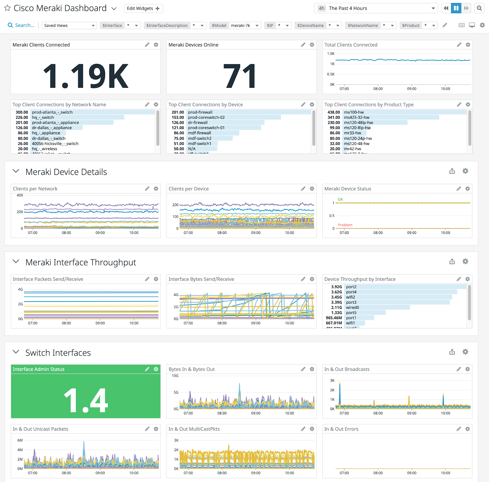This screenshot has width=489, height=482.
Task: Open the dashboard title dropdown chevron
Action: pos(114,9)
